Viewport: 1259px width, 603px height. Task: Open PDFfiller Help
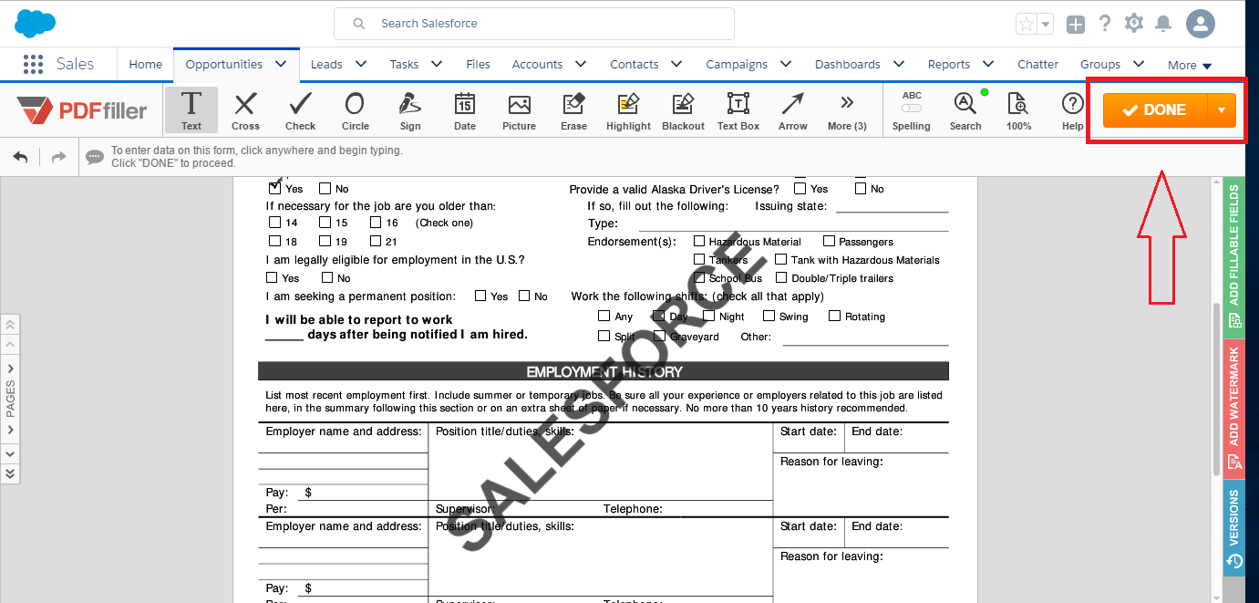(1072, 110)
